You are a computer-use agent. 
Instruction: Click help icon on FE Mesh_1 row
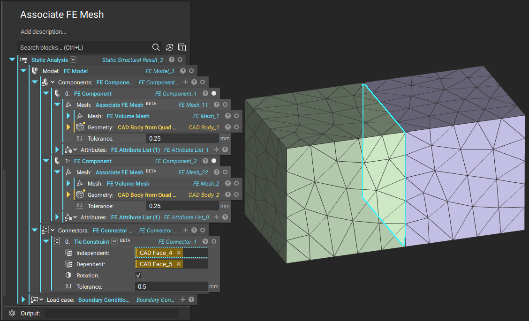coord(228,116)
